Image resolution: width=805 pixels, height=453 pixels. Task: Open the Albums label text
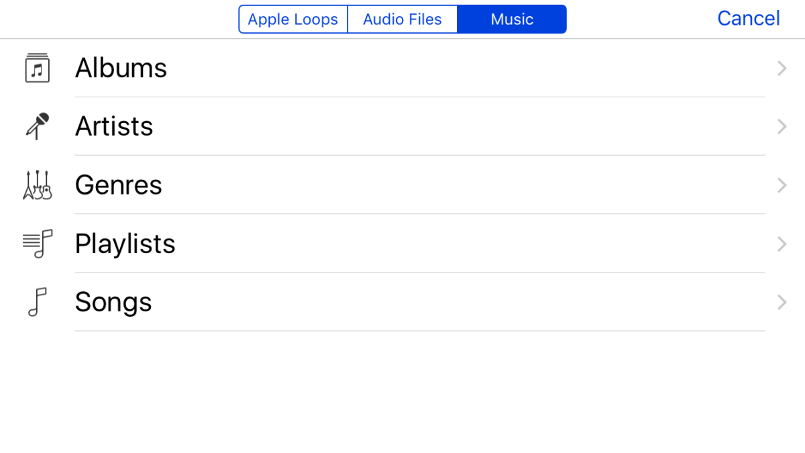121,68
